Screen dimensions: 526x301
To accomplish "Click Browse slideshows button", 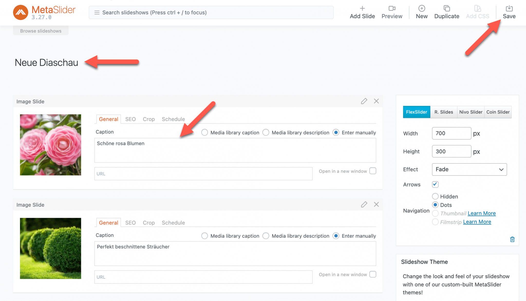I will [41, 31].
